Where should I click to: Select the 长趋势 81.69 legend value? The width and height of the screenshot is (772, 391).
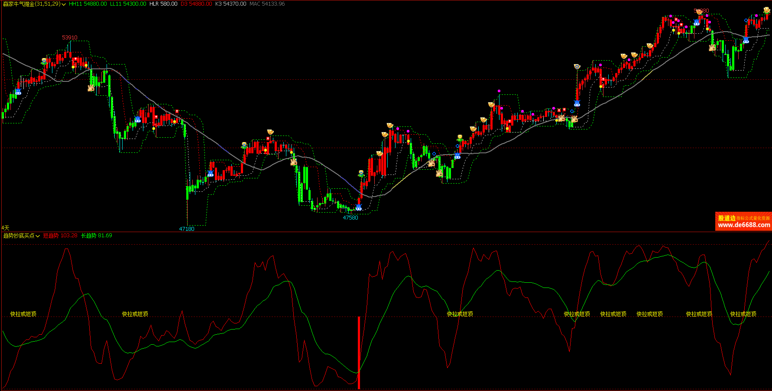(96, 236)
